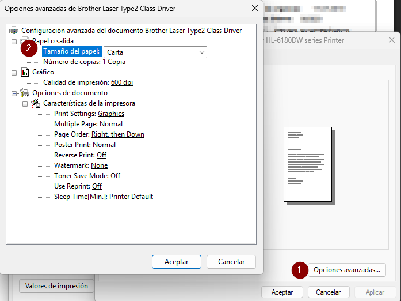Select the Tamaño del papel label

point(72,51)
